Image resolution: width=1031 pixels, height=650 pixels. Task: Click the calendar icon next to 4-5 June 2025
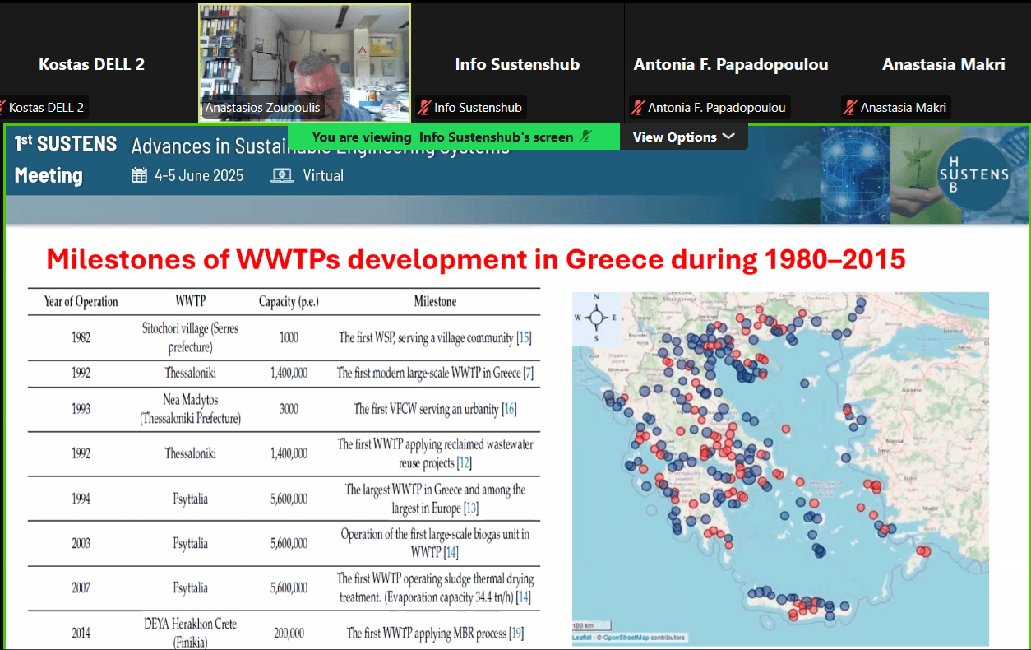[x=139, y=175]
